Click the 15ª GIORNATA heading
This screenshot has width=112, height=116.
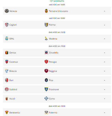[57, 1]
